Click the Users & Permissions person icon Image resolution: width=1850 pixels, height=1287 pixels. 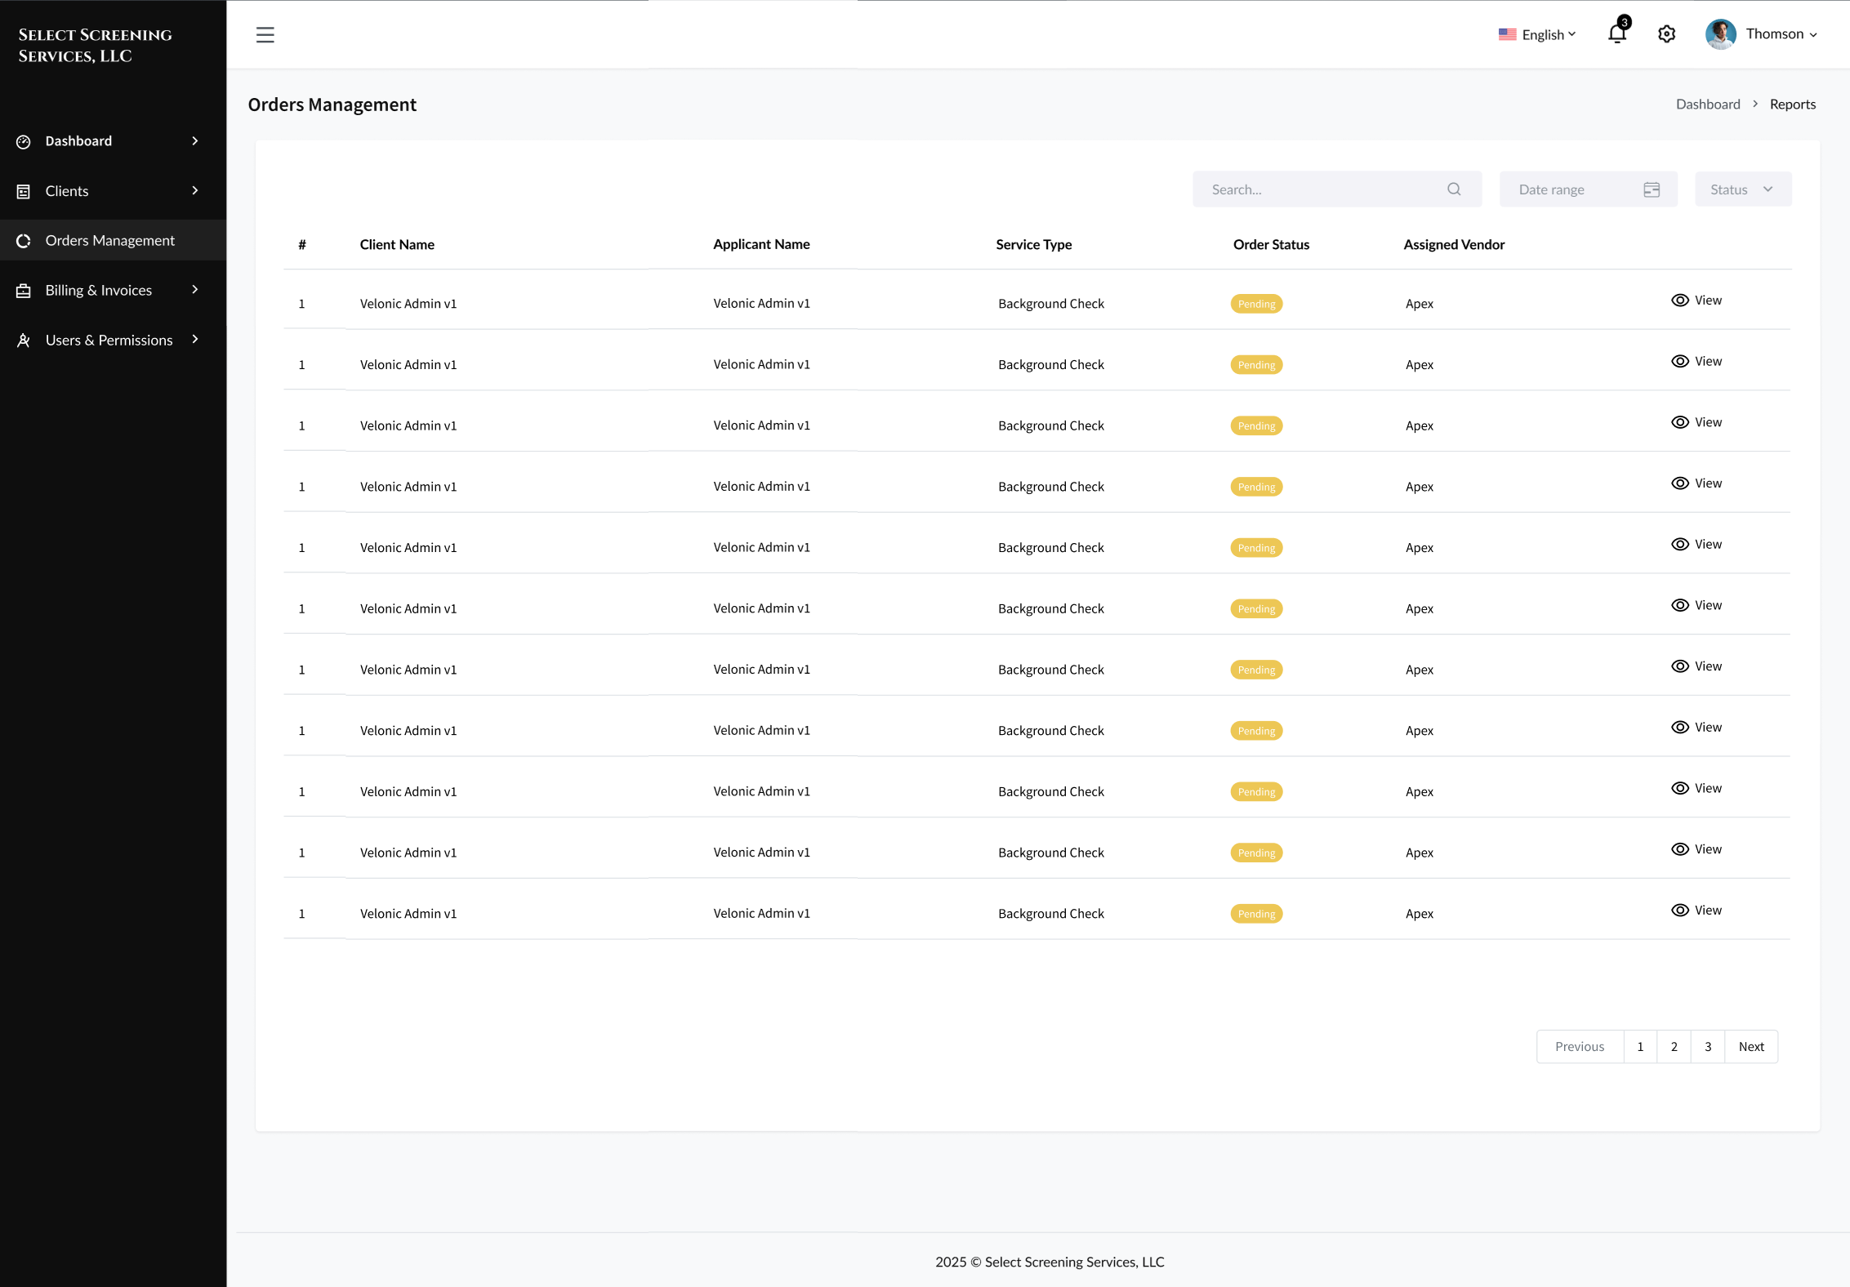pyautogui.click(x=24, y=341)
